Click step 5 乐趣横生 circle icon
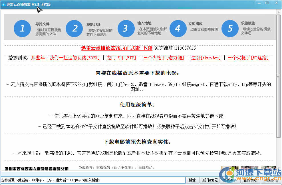The width and height of the screenshot is (282, 185). point(230,29)
